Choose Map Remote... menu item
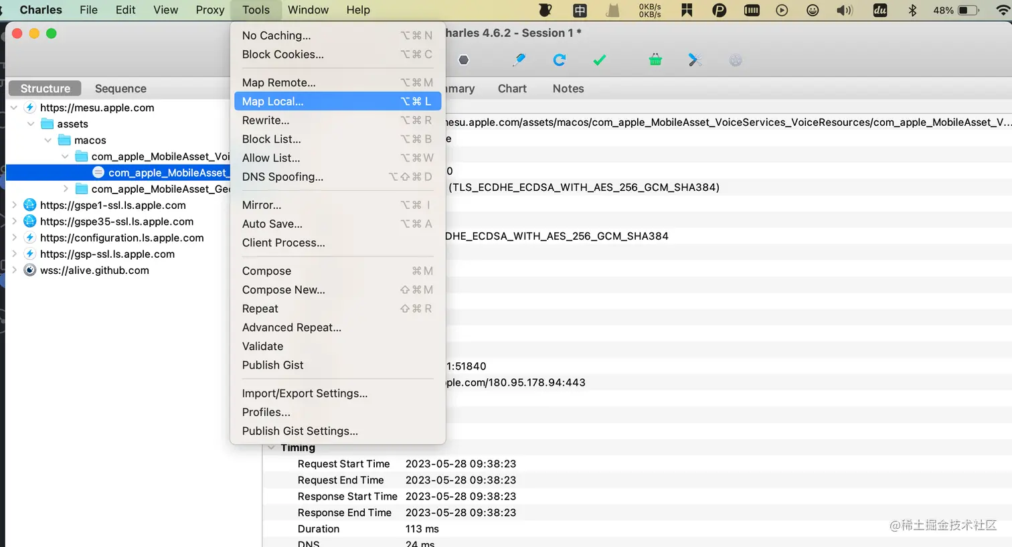 point(337,82)
